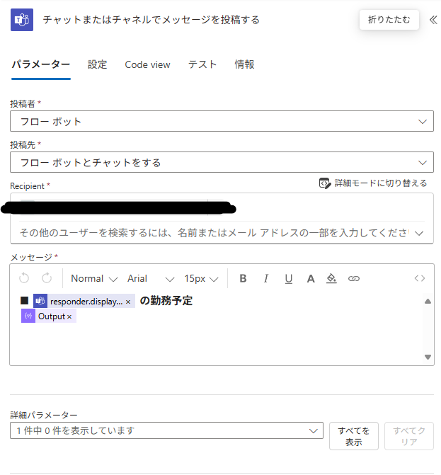Switch to the パラメーター tab
Image resolution: width=441 pixels, height=475 pixels.
pos(41,65)
